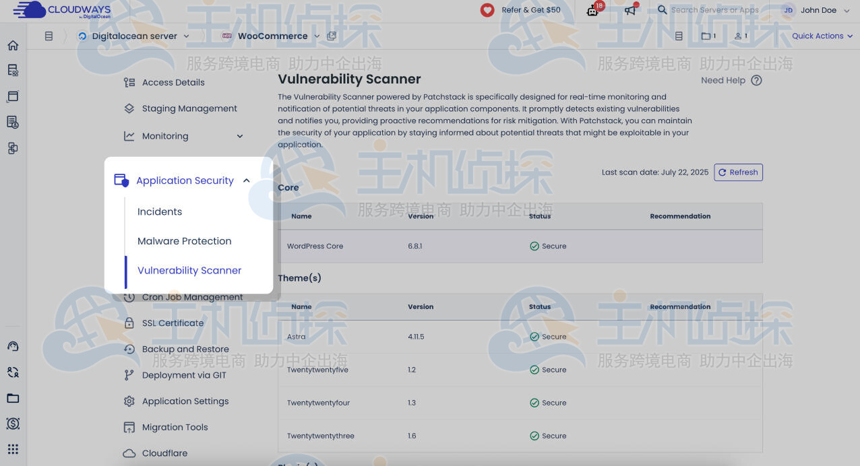Open Staging Management in sidebar
This screenshot has width=860, height=466.
[x=189, y=108]
